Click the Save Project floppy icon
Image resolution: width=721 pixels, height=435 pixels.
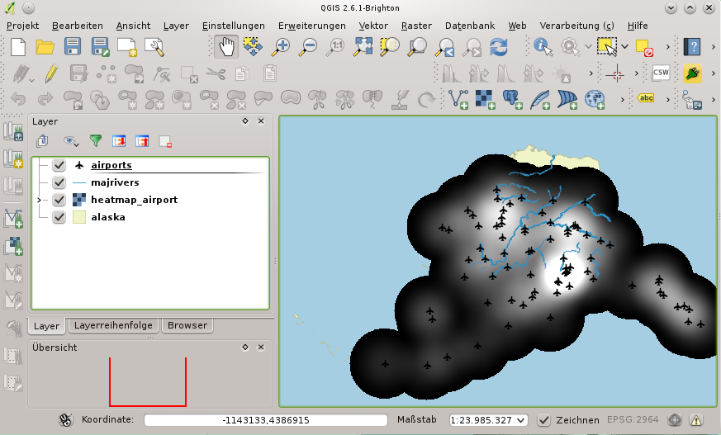point(73,47)
